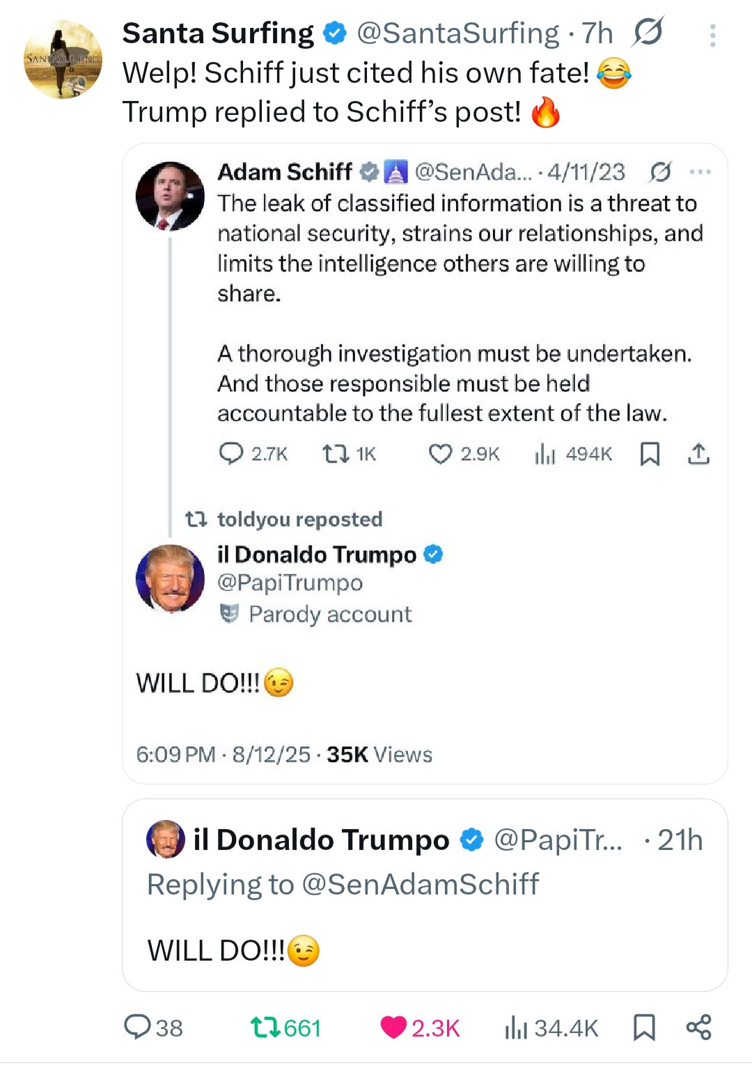Click the 1K retweet icon in Schiff's tweet
This screenshot has width=752, height=1065.
[335, 454]
